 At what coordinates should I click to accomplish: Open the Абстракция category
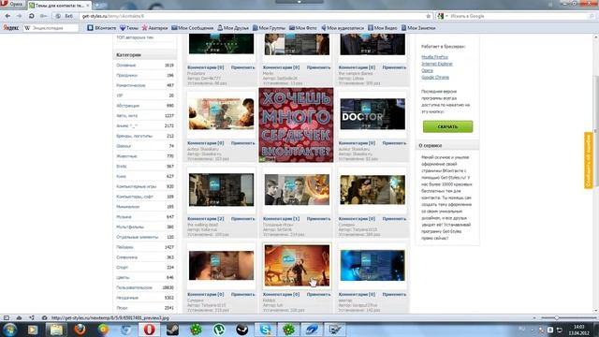[x=127, y=106]
